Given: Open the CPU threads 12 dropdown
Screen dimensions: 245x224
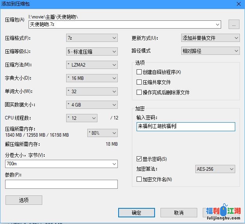Looking at the screenshot, I should click(x=81, y=118).
